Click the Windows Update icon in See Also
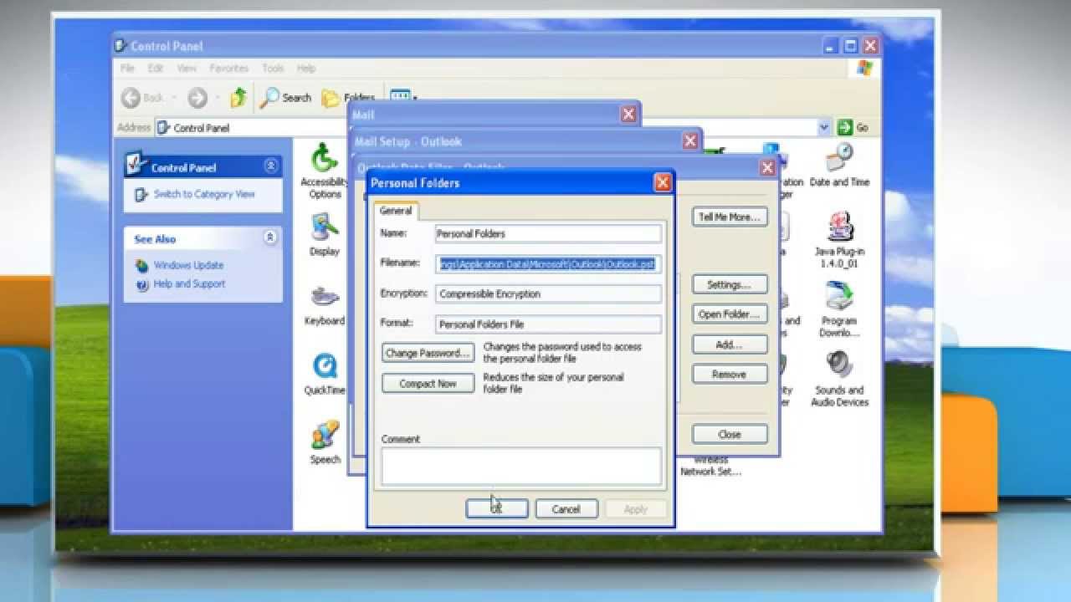This screenshot has height=602, width=1071. pyautogui.click(x=142, y=265)
